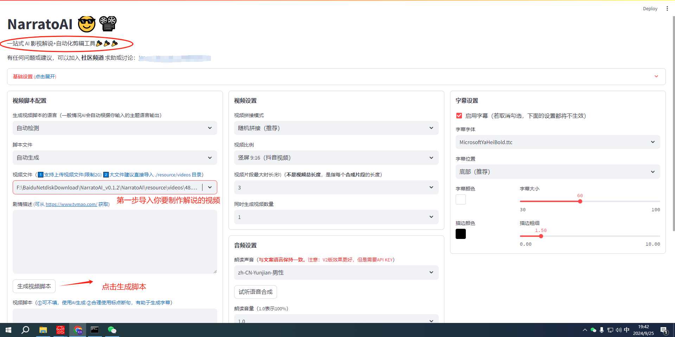Click the 描边粗细 slider handle at 1.50
The height and width of the screenshot is (337, 675).
click(x=541, y=236)
